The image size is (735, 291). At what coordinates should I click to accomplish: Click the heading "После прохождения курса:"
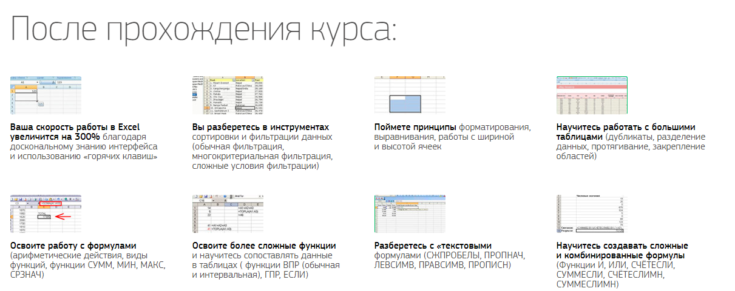[203, 31]
